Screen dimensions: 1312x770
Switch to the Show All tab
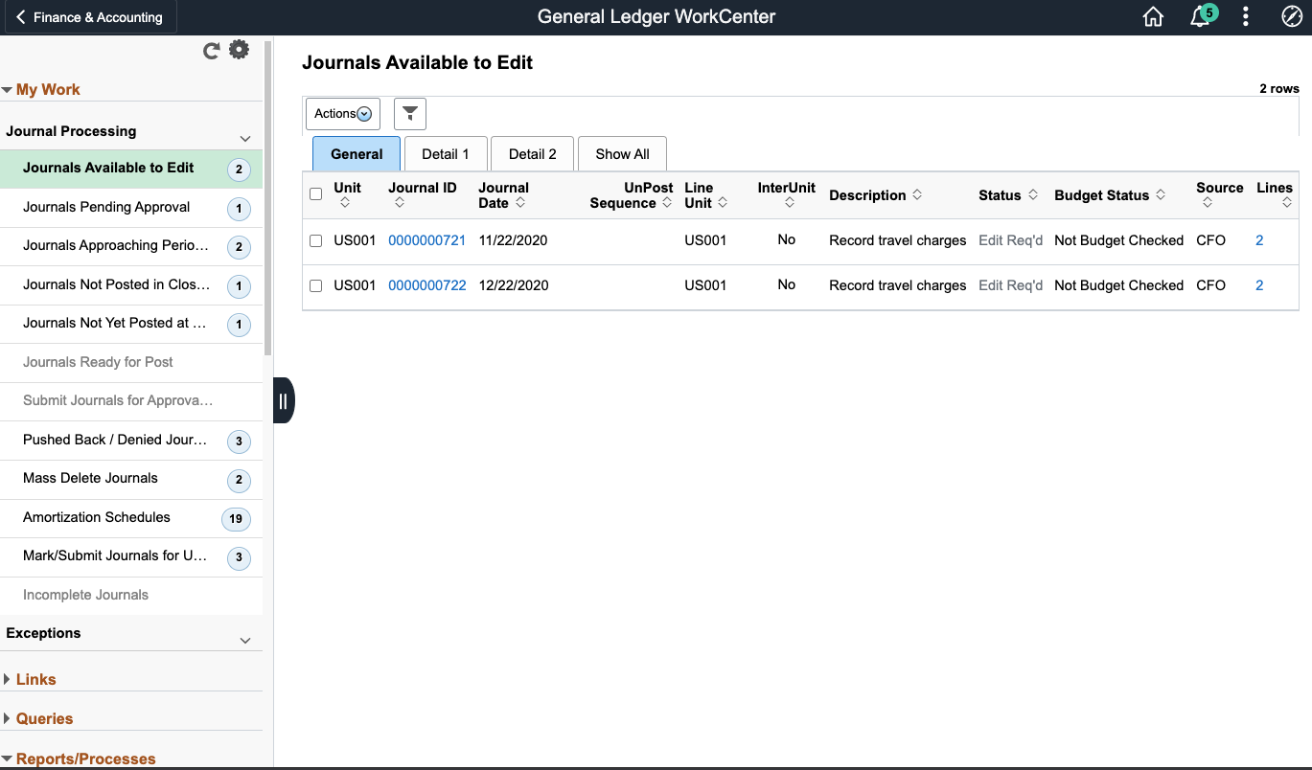pyautogui.click(x=621, y=153)
